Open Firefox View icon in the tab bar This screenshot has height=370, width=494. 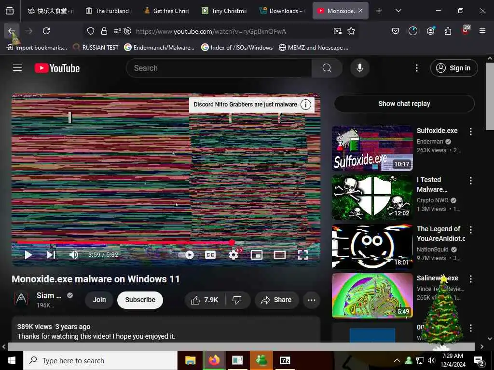pyautogui.click(x=10, y=11)
